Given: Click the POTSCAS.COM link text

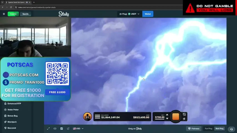Looking at the screenshot, I should tap(24, 75).
